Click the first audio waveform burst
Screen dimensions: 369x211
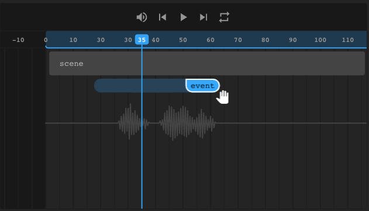click(x=133, y=122)
